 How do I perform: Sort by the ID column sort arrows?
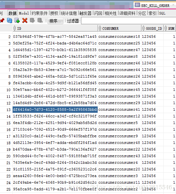coord(15,28)
